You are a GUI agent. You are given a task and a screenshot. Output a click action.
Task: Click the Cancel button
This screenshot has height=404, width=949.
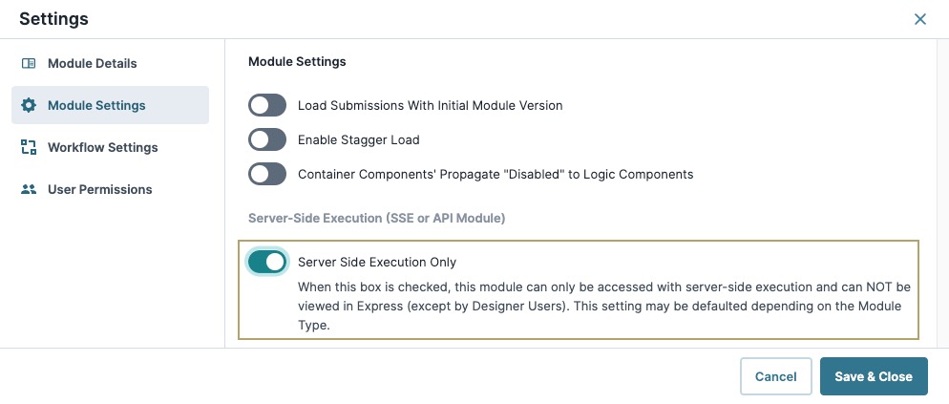(776, 376)
